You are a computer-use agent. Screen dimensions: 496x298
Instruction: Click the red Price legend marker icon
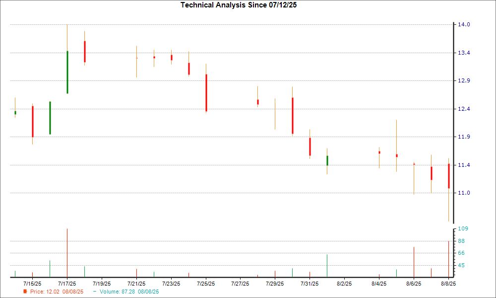pyautogui.click(x=25, y=292)
